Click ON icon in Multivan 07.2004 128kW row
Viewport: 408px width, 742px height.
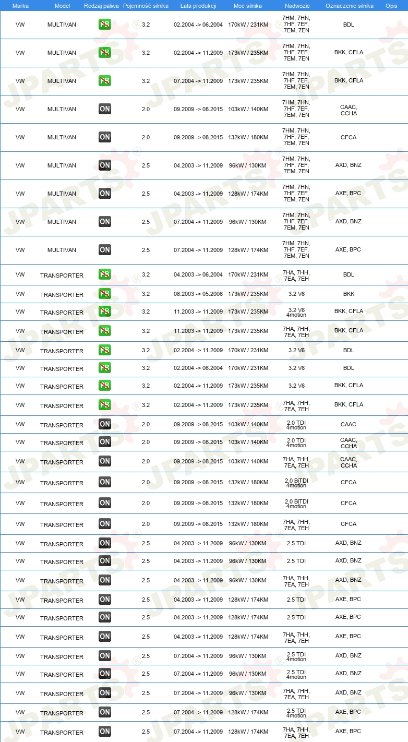[105, 249]
